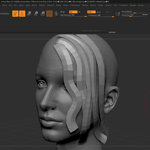Choose the Scale tool icon
The width and height of the screenshot is (150, 150).
[35, 14]
